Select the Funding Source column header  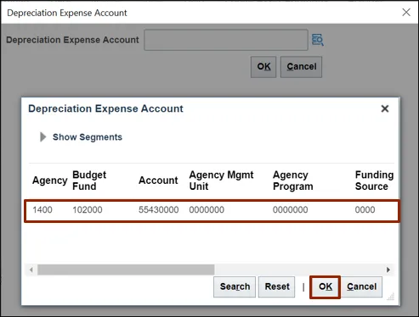tap(374, 181)
